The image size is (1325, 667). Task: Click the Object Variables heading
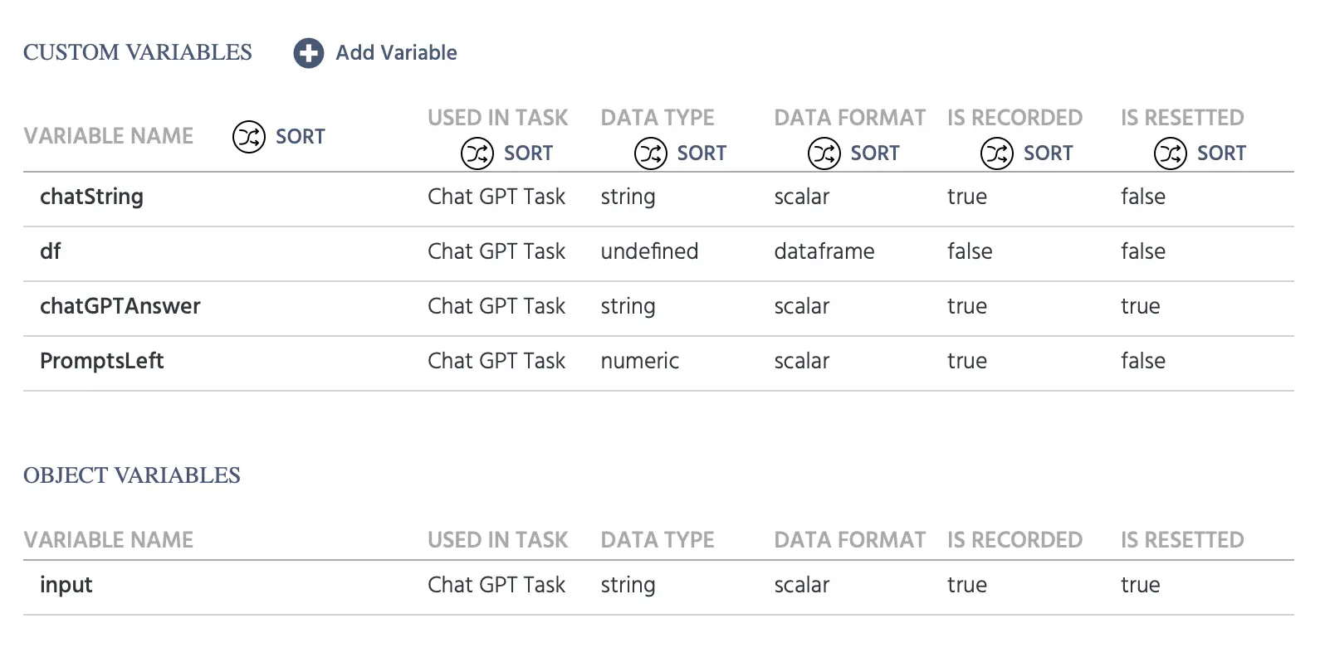[x=132, y=475]
